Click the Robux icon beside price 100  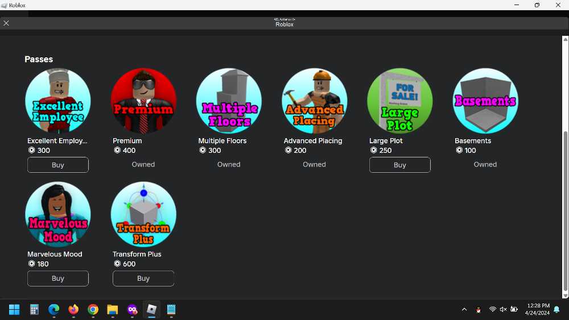click(x=459, y=150)
